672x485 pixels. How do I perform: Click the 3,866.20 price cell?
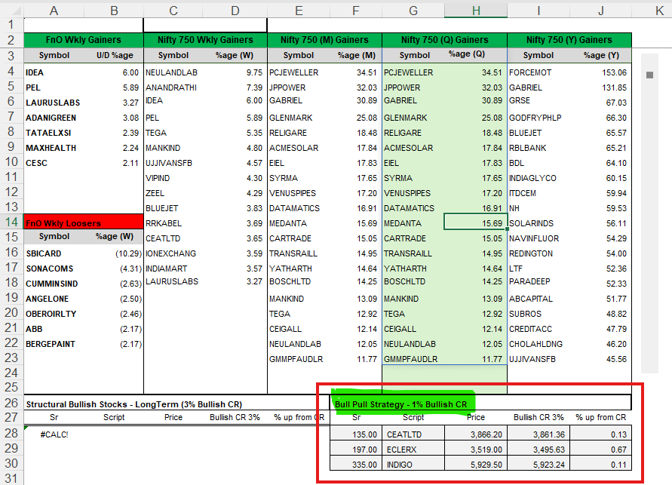(x=476, y=434)
